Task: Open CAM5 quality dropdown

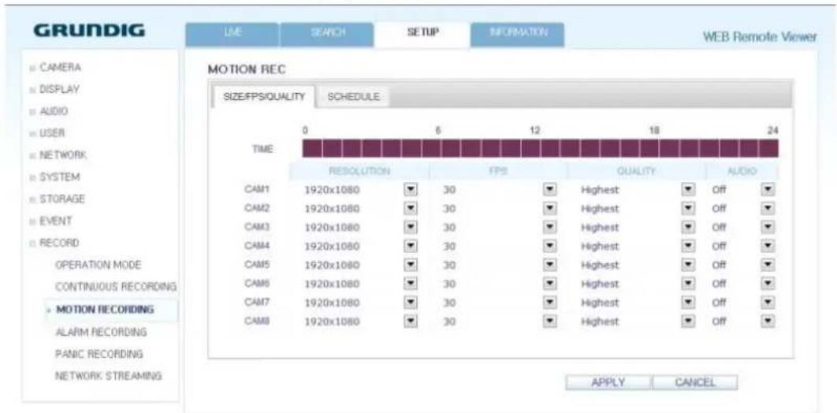Action: point(689,265)
